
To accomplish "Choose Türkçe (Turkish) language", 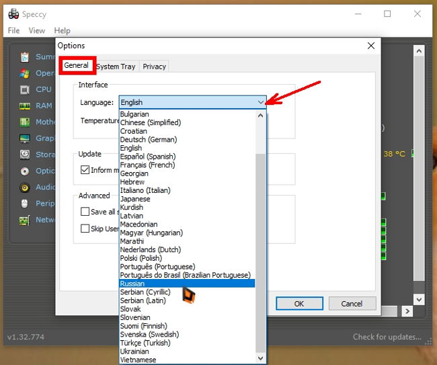I will click(187, 343).
